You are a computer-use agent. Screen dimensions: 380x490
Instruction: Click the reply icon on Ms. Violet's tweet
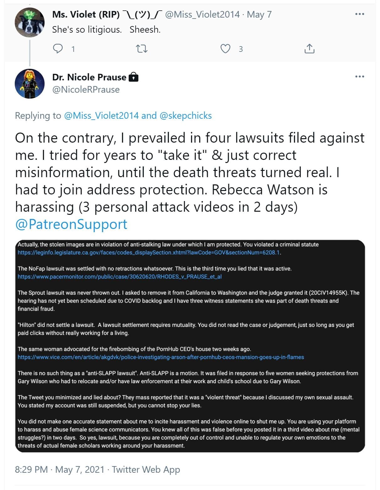click(x=58, y=49)
